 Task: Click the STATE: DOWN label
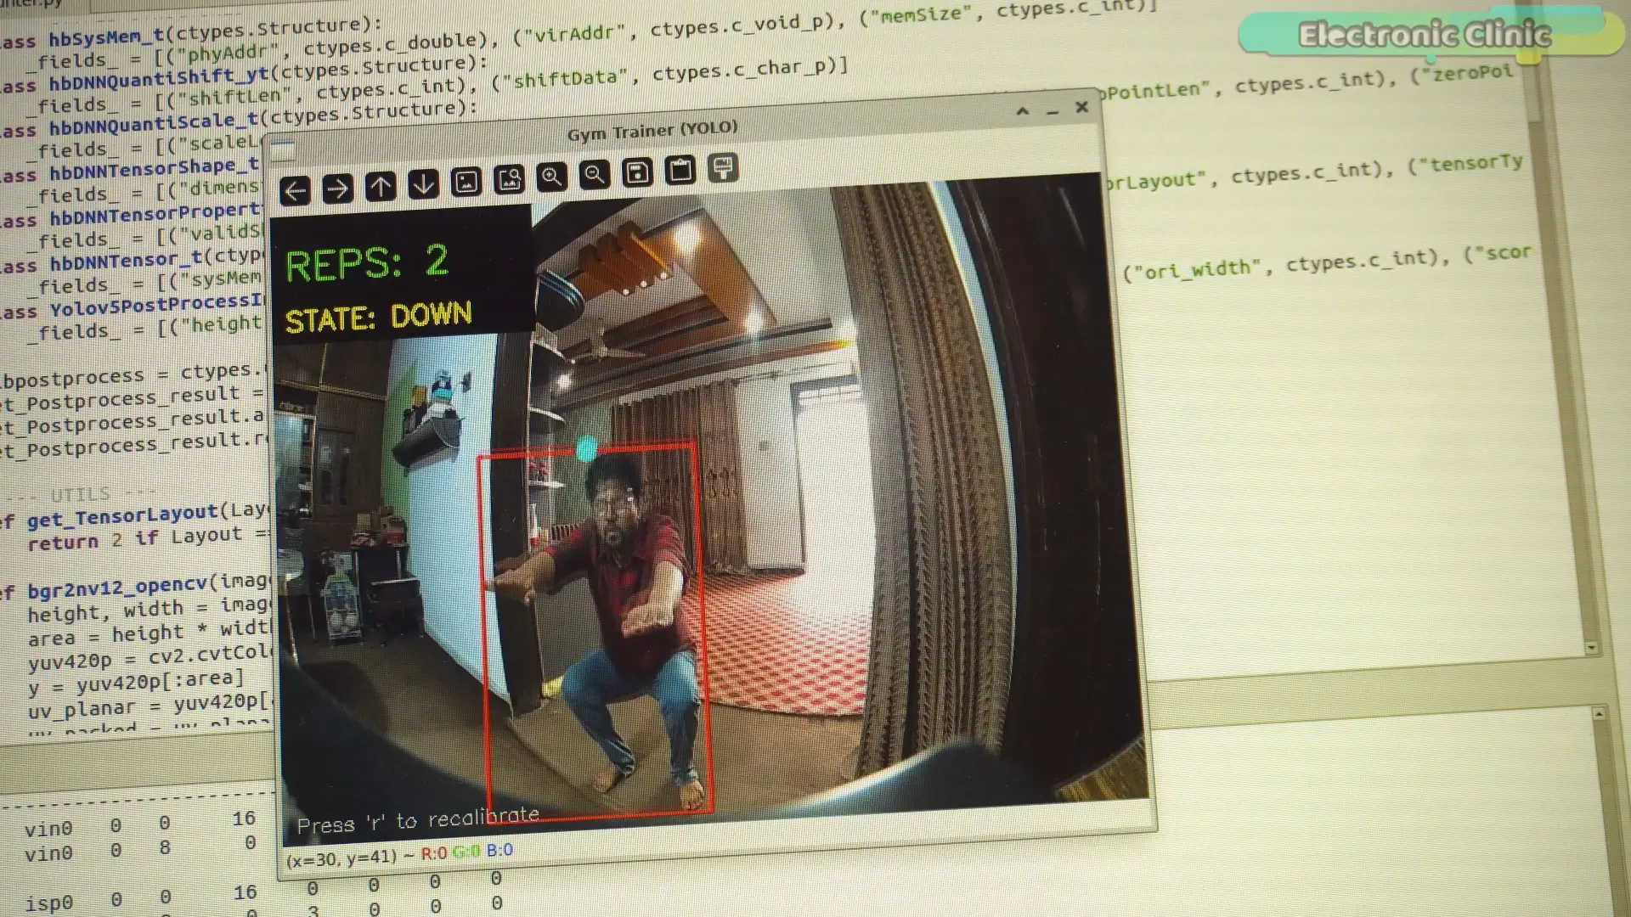378,318
